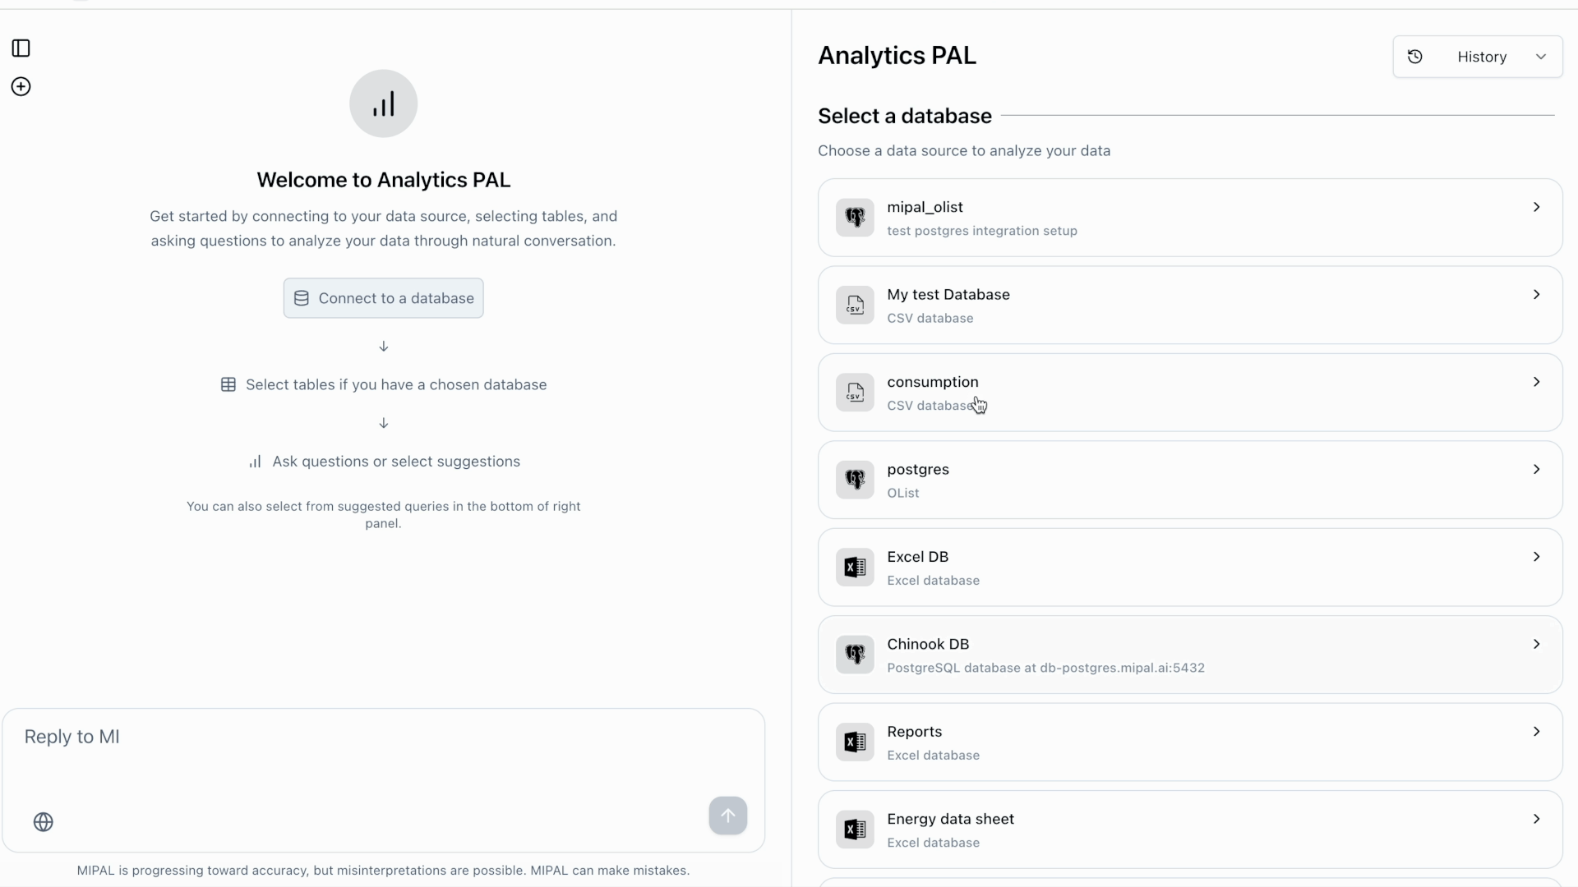Start a new chat with the plus icon
The image size is (1578, 887).
click(x=21, y=85)
